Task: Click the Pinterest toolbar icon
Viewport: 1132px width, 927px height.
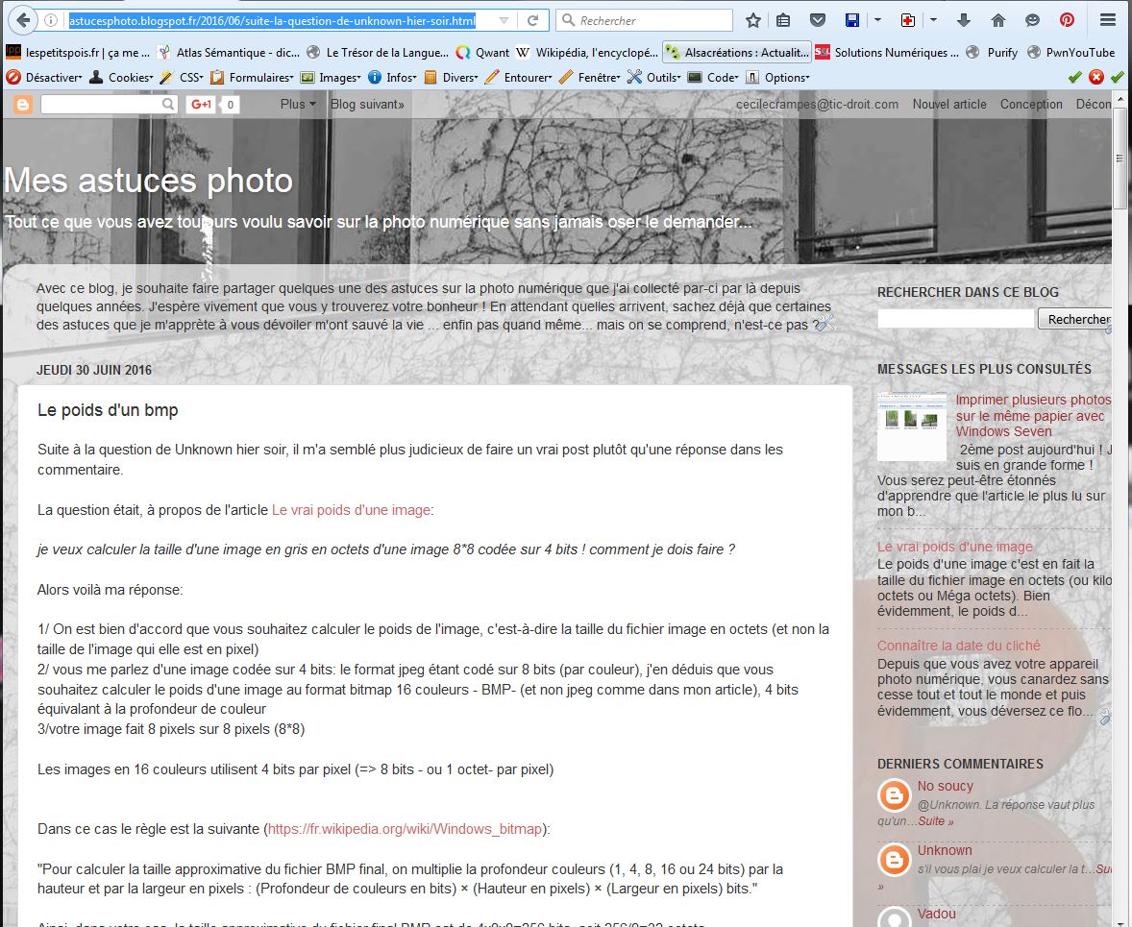Action: (1067, 20)
